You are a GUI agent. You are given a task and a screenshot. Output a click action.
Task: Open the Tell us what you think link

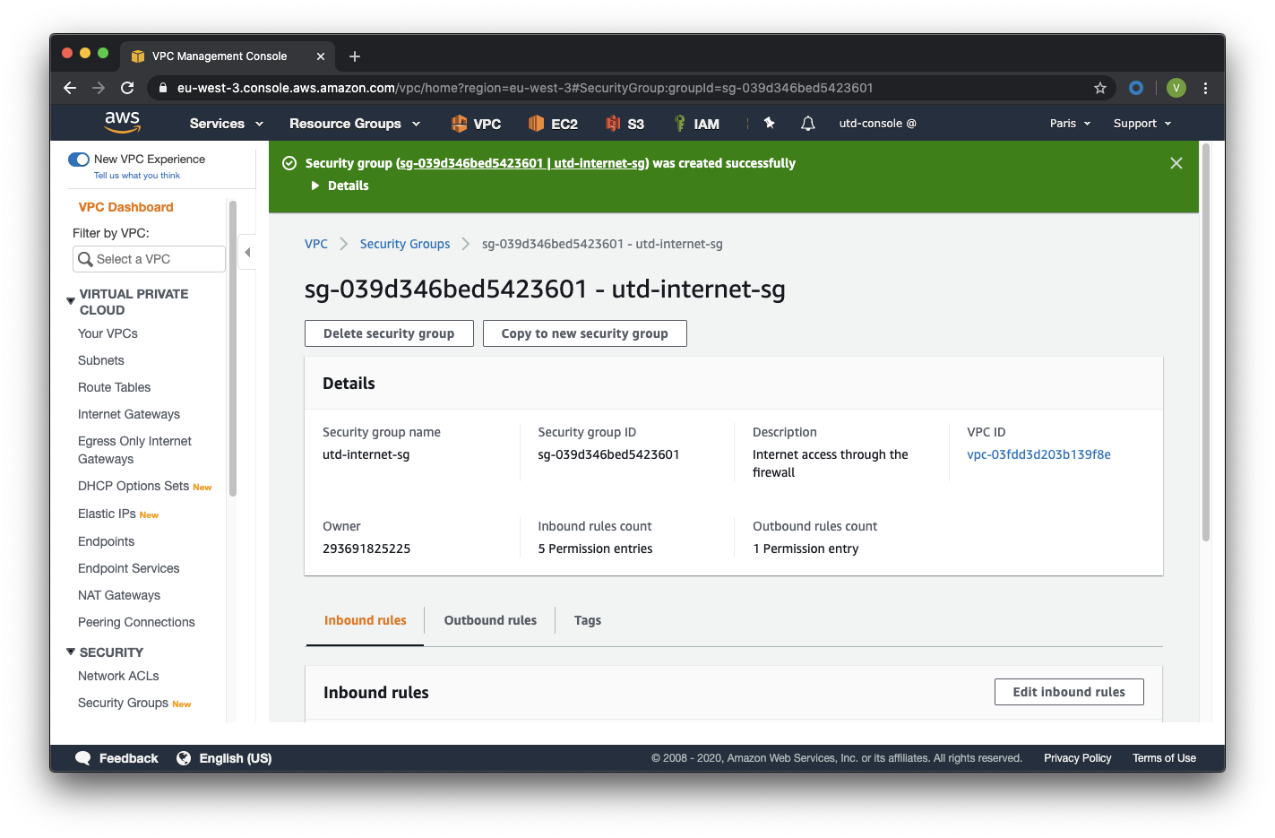137,176
